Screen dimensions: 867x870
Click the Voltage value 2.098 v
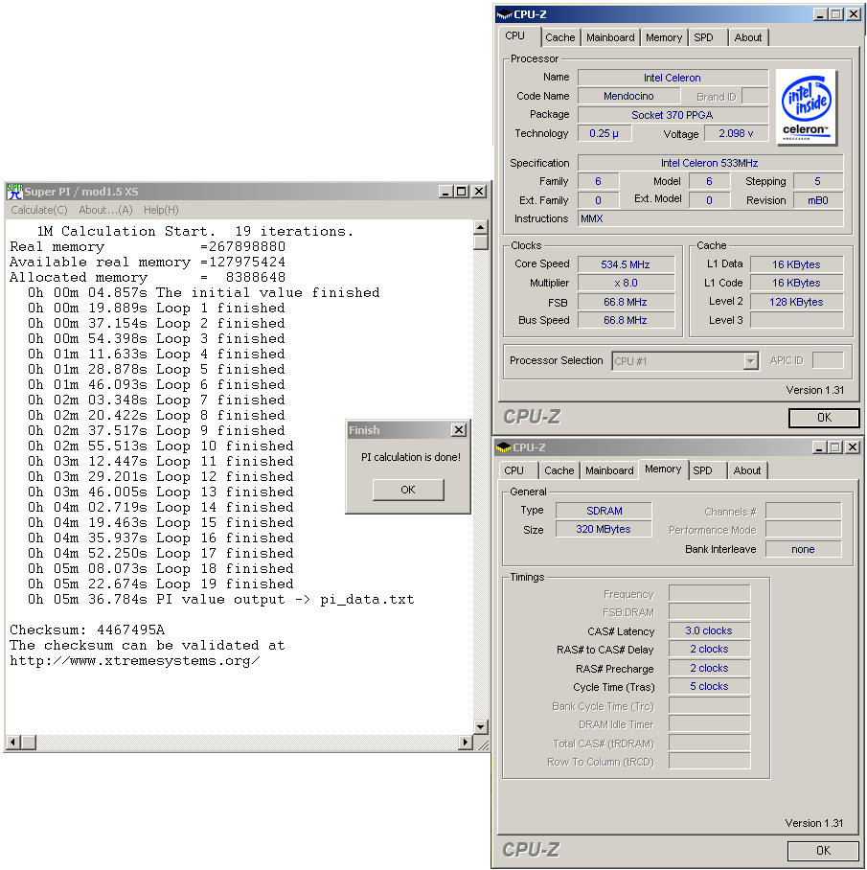[736, 133]
